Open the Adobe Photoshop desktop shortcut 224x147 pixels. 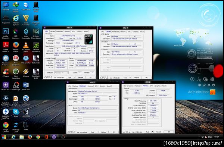pyautogui.click(x=6, y=34)
